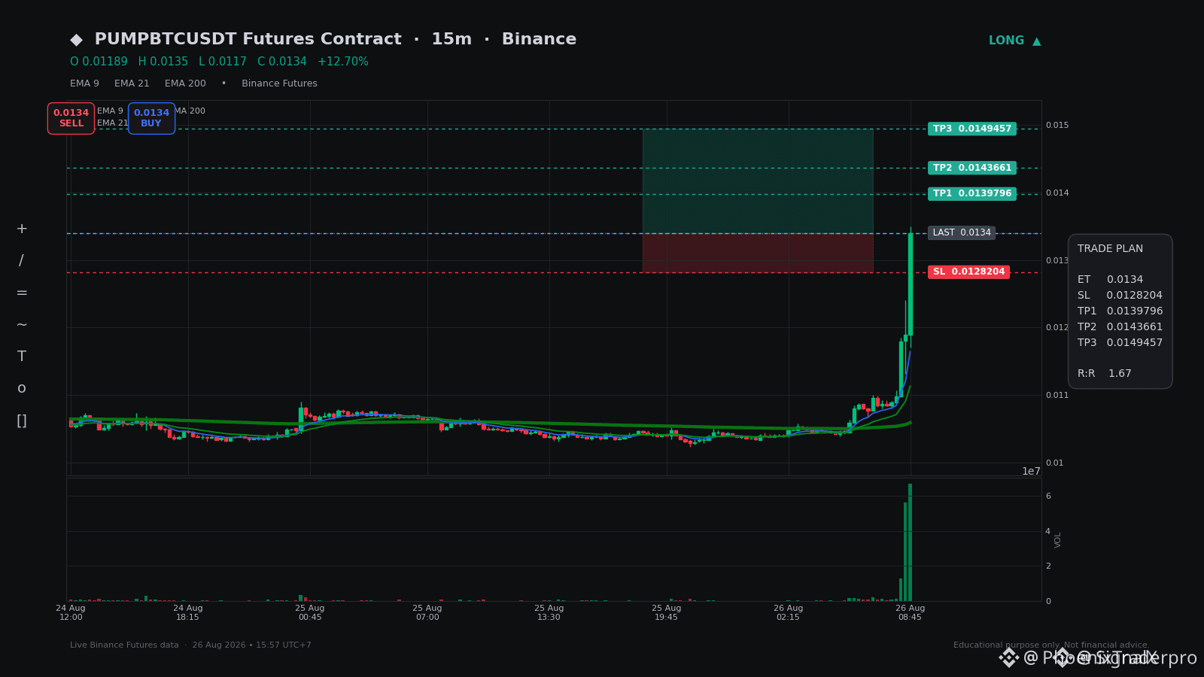Click the ET 0.0134 entry row
Image resolution: width=1204 pixels, height=677 pixels.
(1110, 279)
